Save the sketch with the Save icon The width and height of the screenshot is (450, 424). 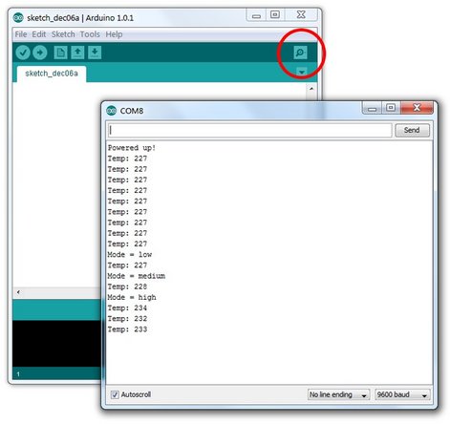tap(95, 53)
